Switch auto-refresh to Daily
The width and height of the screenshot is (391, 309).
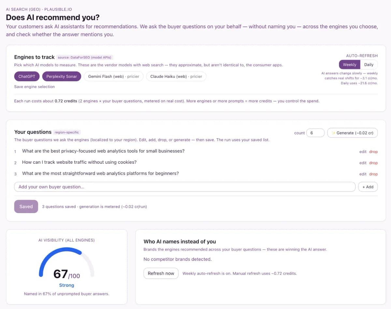(369, 65)
